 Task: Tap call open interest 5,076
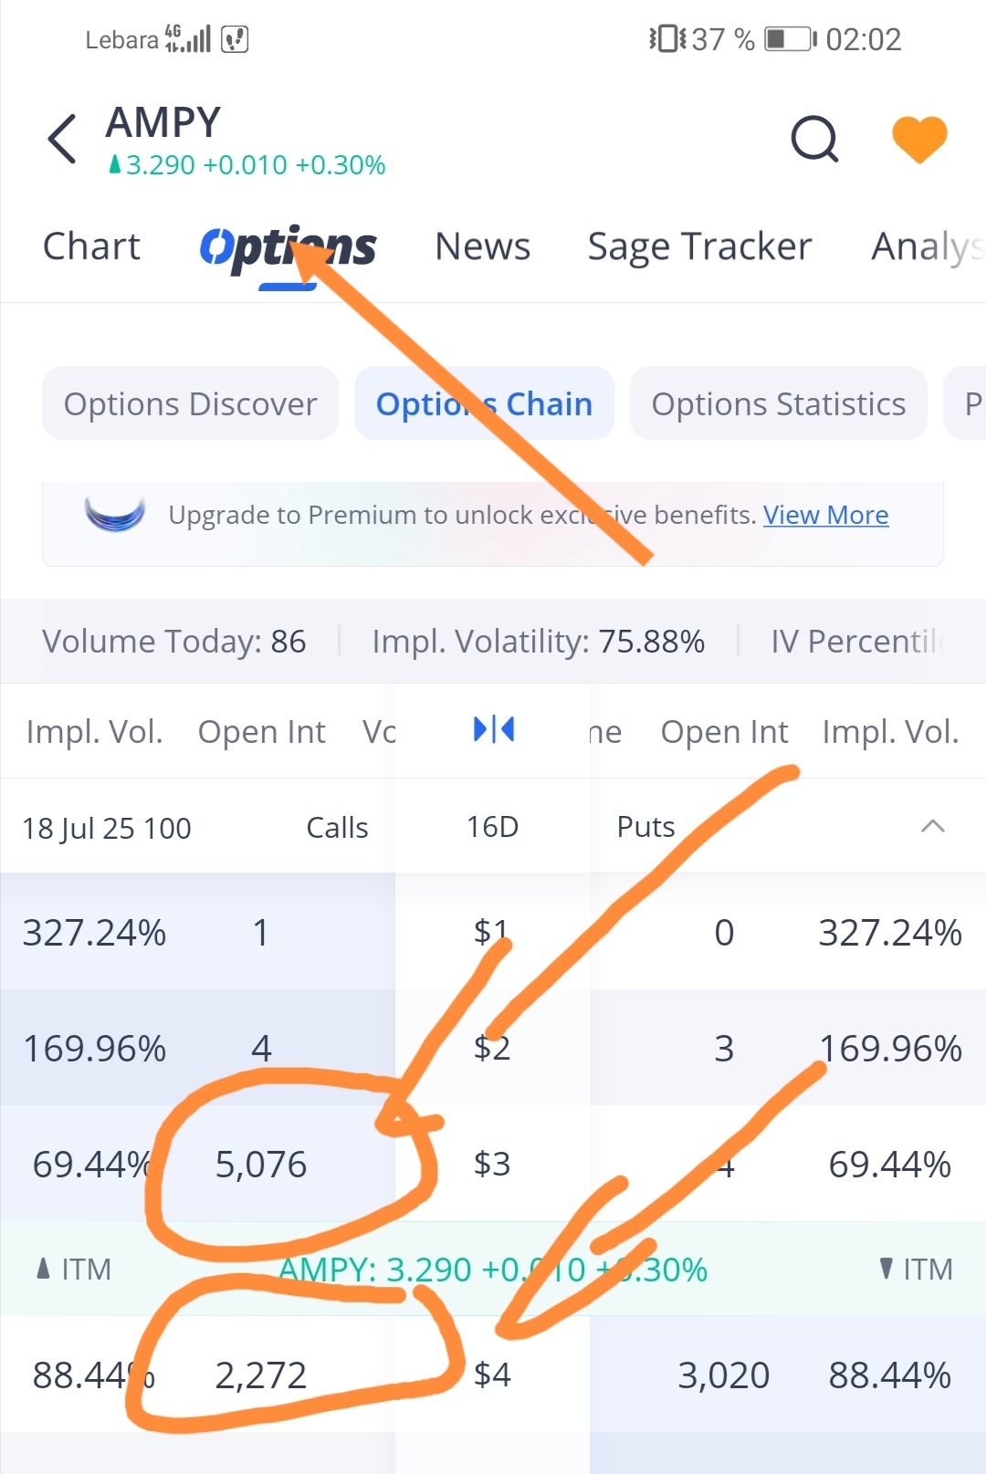point(261,1165)
